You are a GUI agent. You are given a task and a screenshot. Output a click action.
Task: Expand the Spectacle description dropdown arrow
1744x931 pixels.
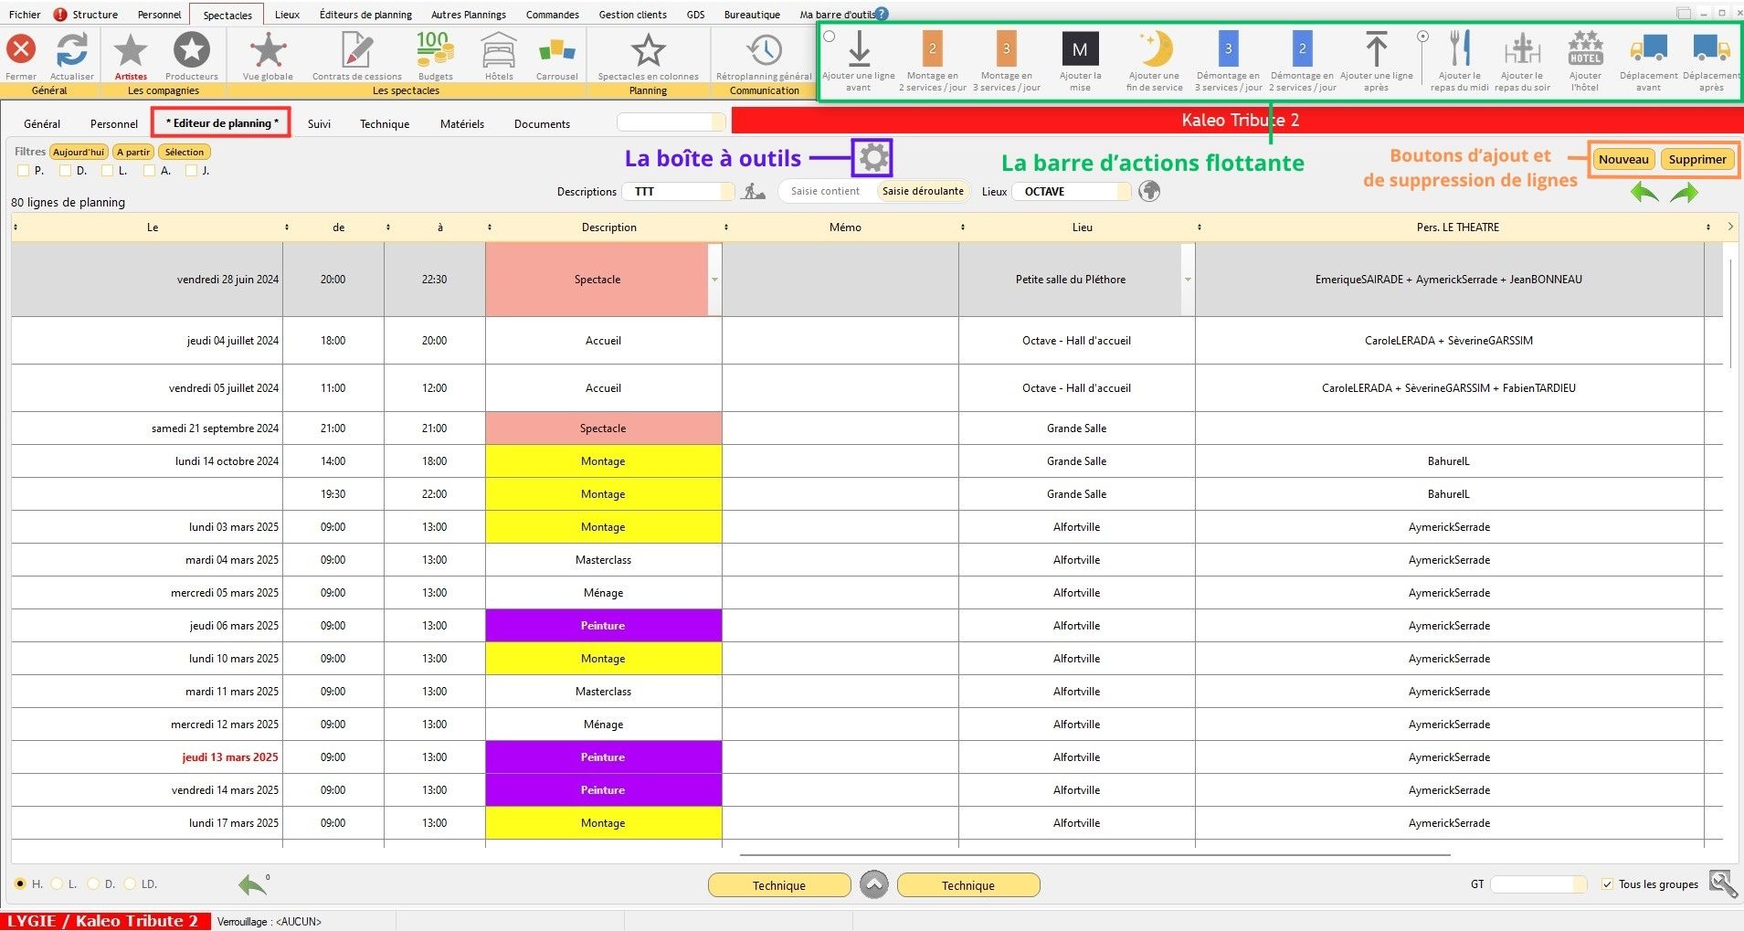click(714, 280)
